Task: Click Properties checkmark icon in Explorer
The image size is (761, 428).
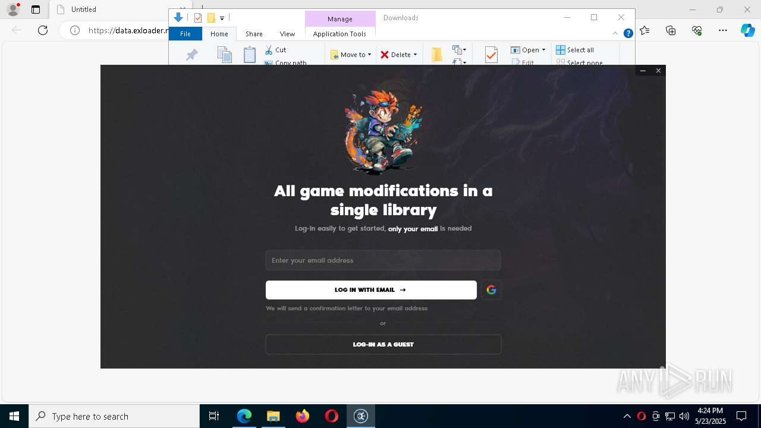Action: (491, 55)
